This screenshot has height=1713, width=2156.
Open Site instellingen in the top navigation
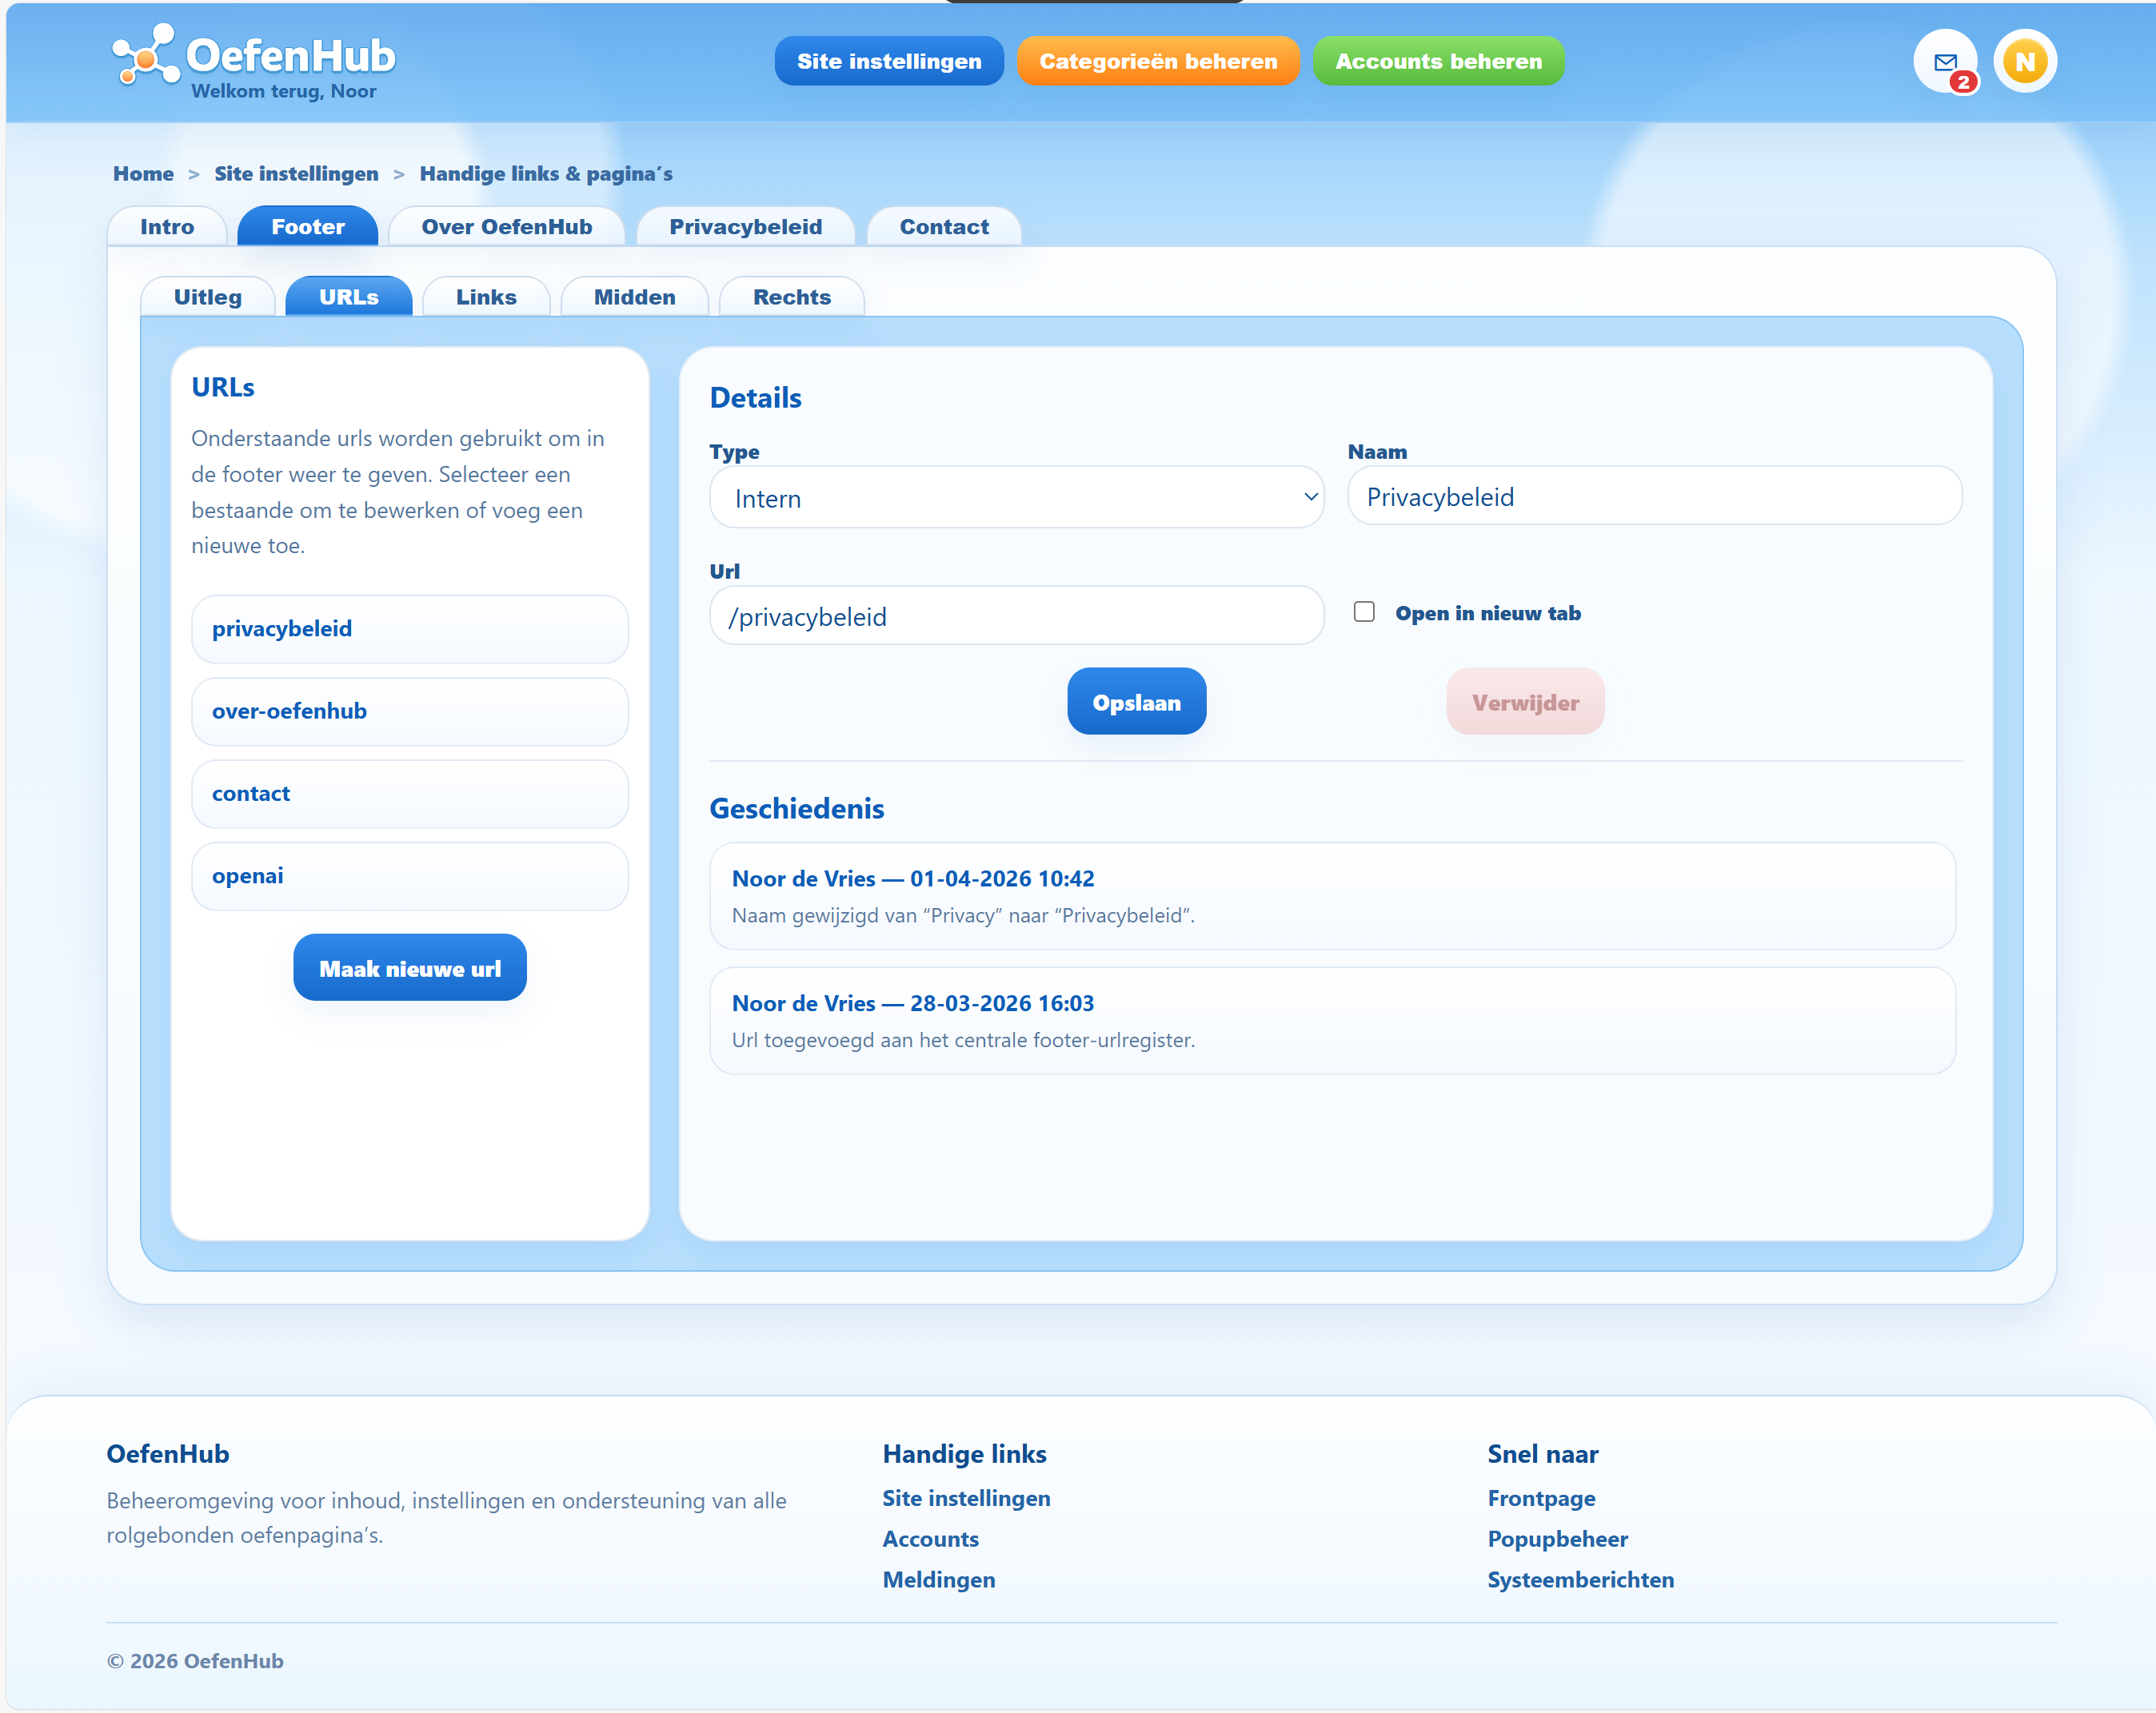pos(889,61)
